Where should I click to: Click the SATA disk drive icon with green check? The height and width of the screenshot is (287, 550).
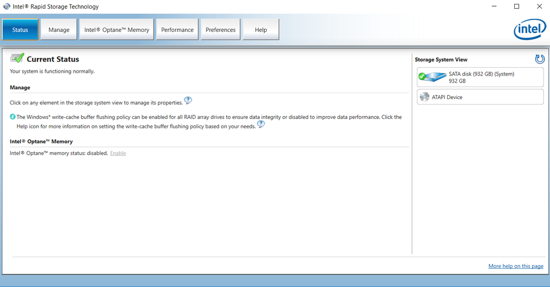pos(432,77)
